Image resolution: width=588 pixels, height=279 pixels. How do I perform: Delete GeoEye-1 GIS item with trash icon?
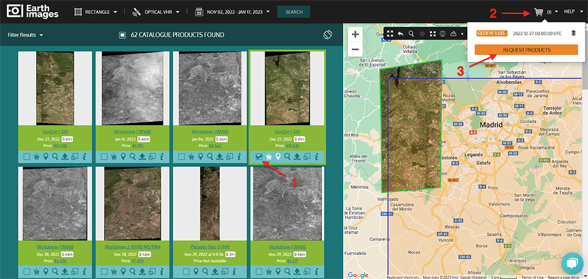574,33
